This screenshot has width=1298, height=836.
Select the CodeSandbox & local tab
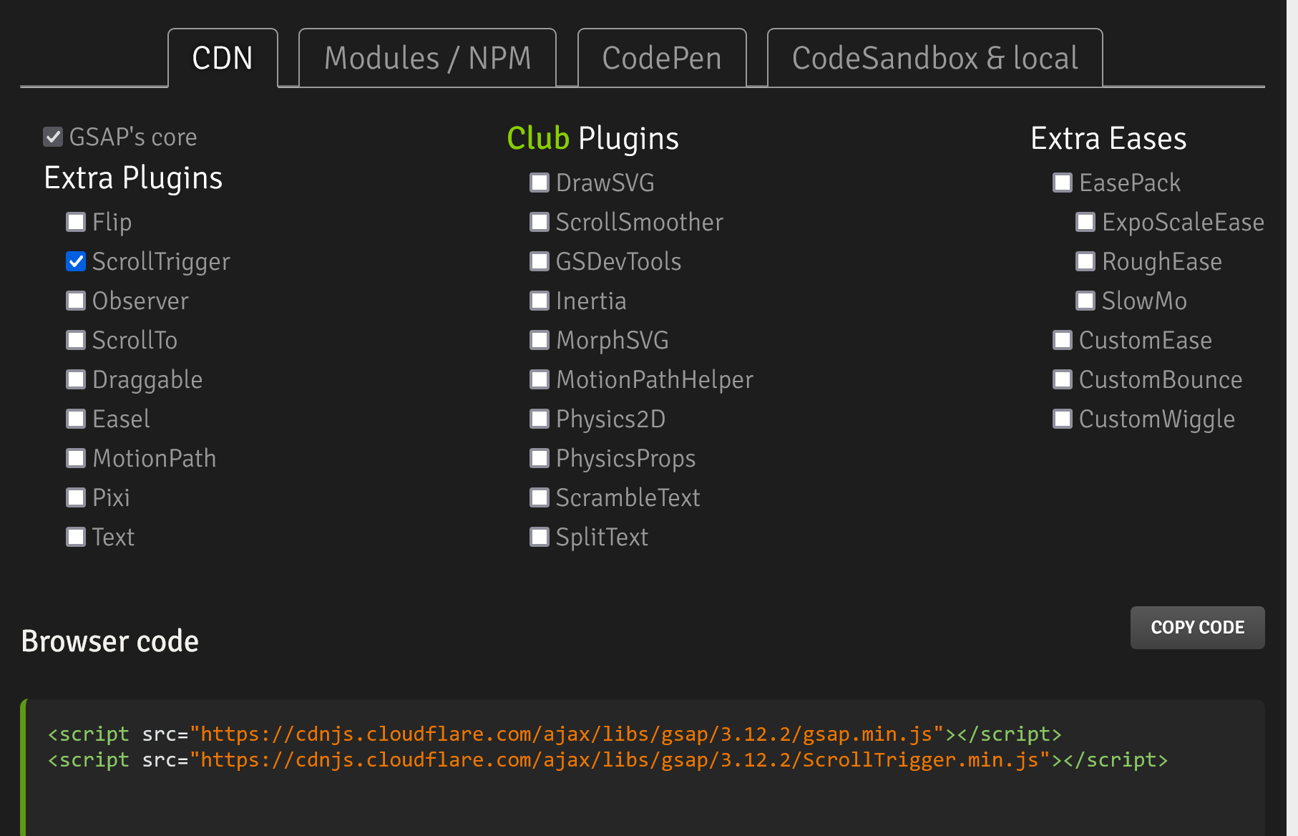point(934,58)
